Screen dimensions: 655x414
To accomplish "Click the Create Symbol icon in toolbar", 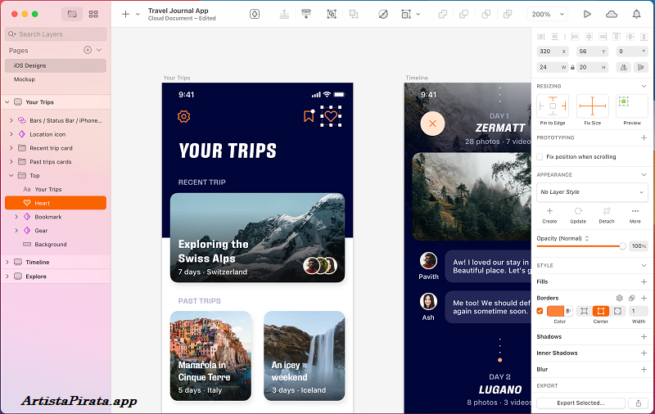I will [255, 14].
